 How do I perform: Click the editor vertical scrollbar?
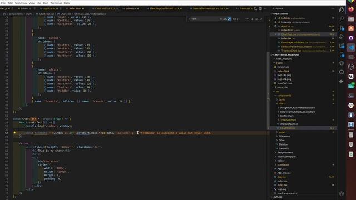point(268,91)
